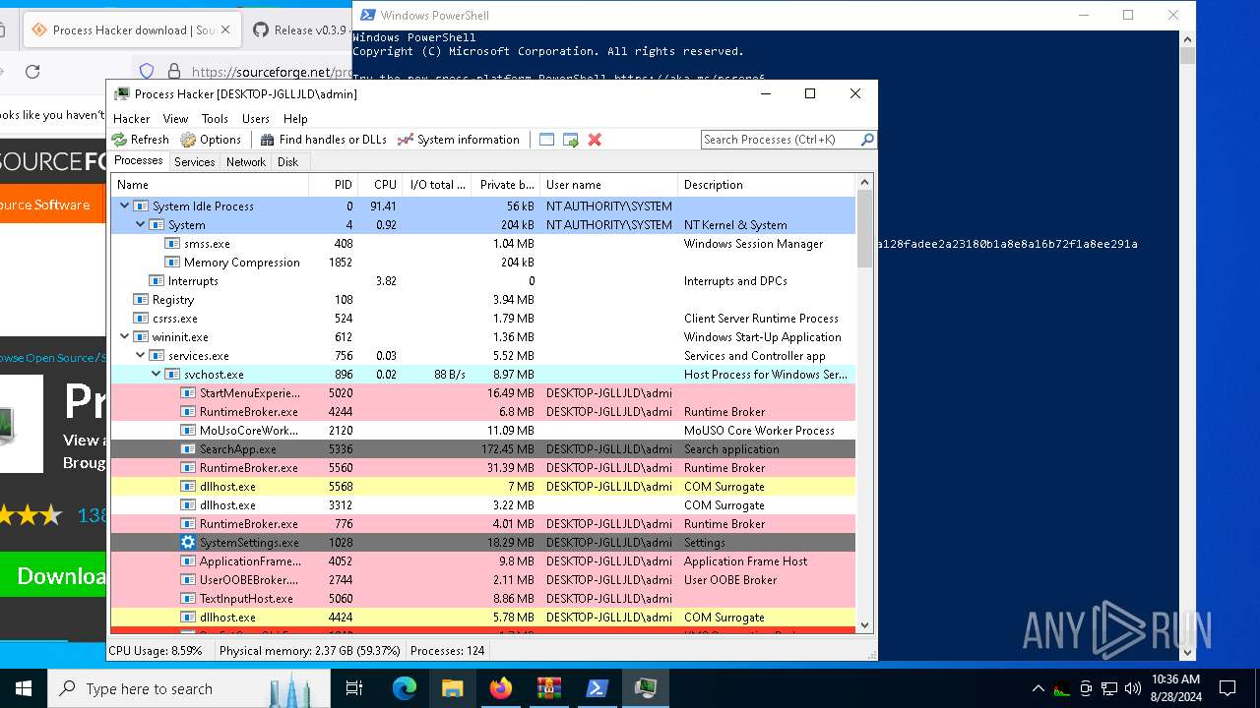The height and width of the screenshot is (708, 1260).
Task: Open System information window
Action: (x=458, y=140)
